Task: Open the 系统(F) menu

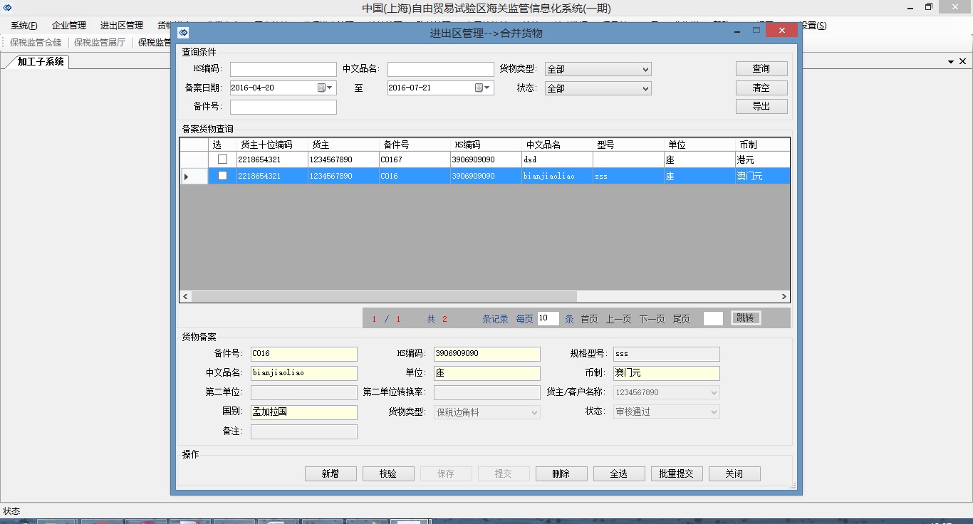Action: (x=24, y=26)
